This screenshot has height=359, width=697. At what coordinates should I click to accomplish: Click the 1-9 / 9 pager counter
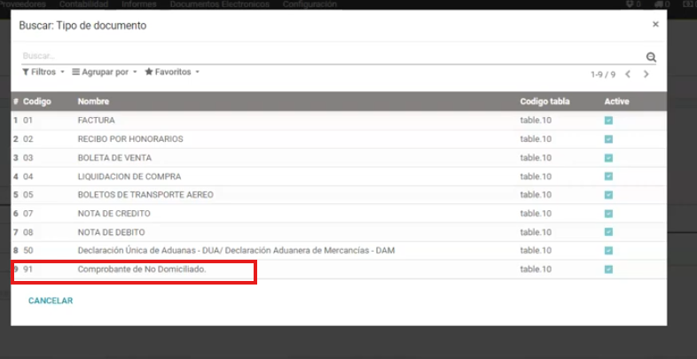point(603,74)
